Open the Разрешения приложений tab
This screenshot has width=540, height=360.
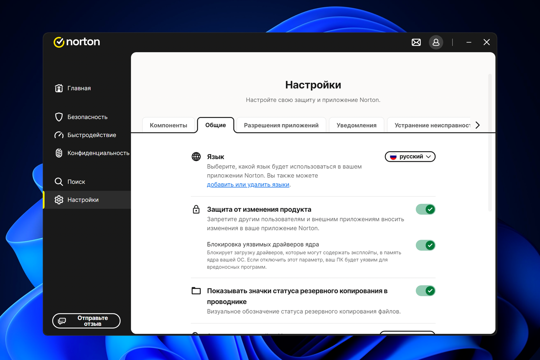pyautogui.click(x=281, y=125)
